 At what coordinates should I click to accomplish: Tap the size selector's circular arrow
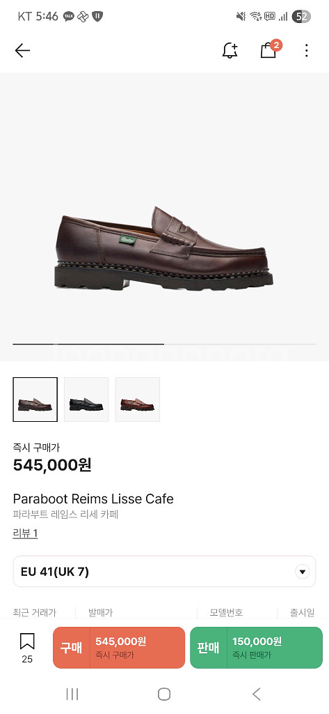[302, 572]
